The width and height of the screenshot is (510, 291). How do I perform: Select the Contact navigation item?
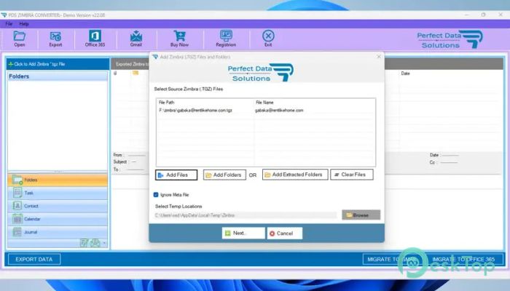[58, 206]
